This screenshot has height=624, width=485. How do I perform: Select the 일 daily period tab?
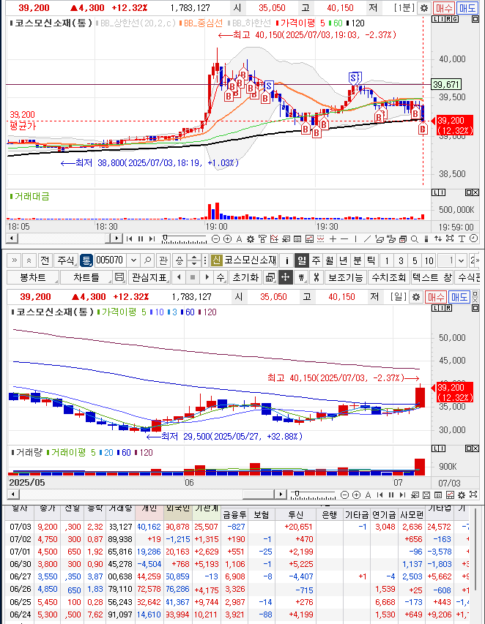(x=302, y=260)
